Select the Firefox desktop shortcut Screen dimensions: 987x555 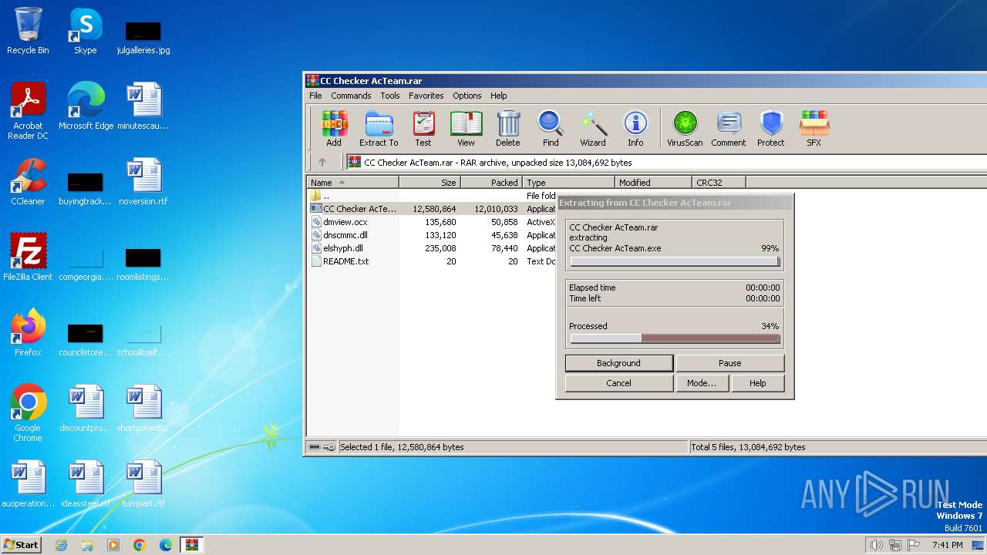(x=28, y=333)
